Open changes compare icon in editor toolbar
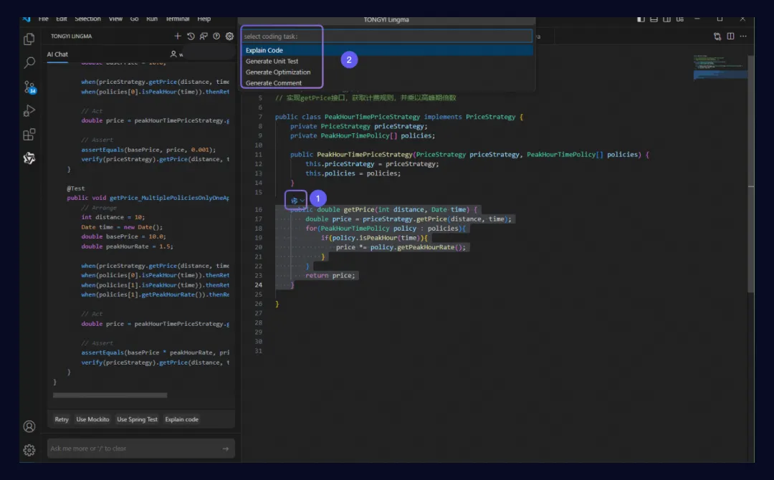This screenshot has width=774, height=480. [717, 36]
